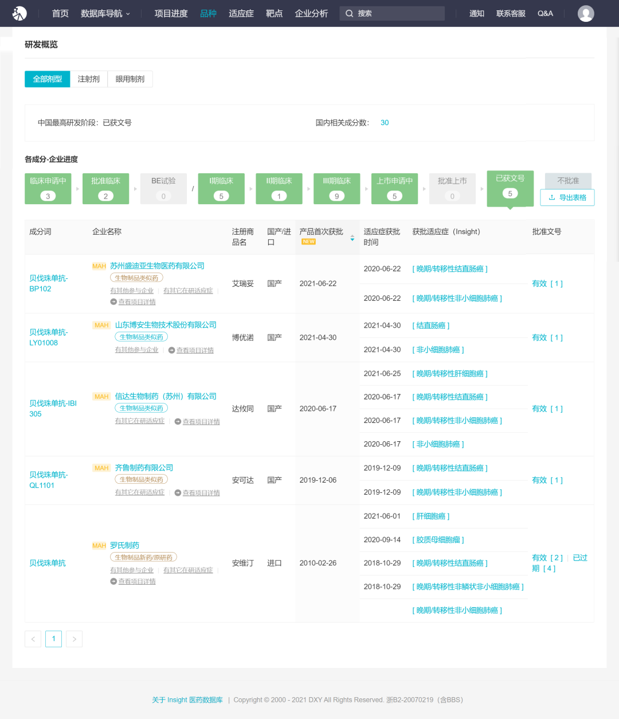
Task: Open ingredient 贝伐珠单抗-BP102
Action: tap(49, 283)
